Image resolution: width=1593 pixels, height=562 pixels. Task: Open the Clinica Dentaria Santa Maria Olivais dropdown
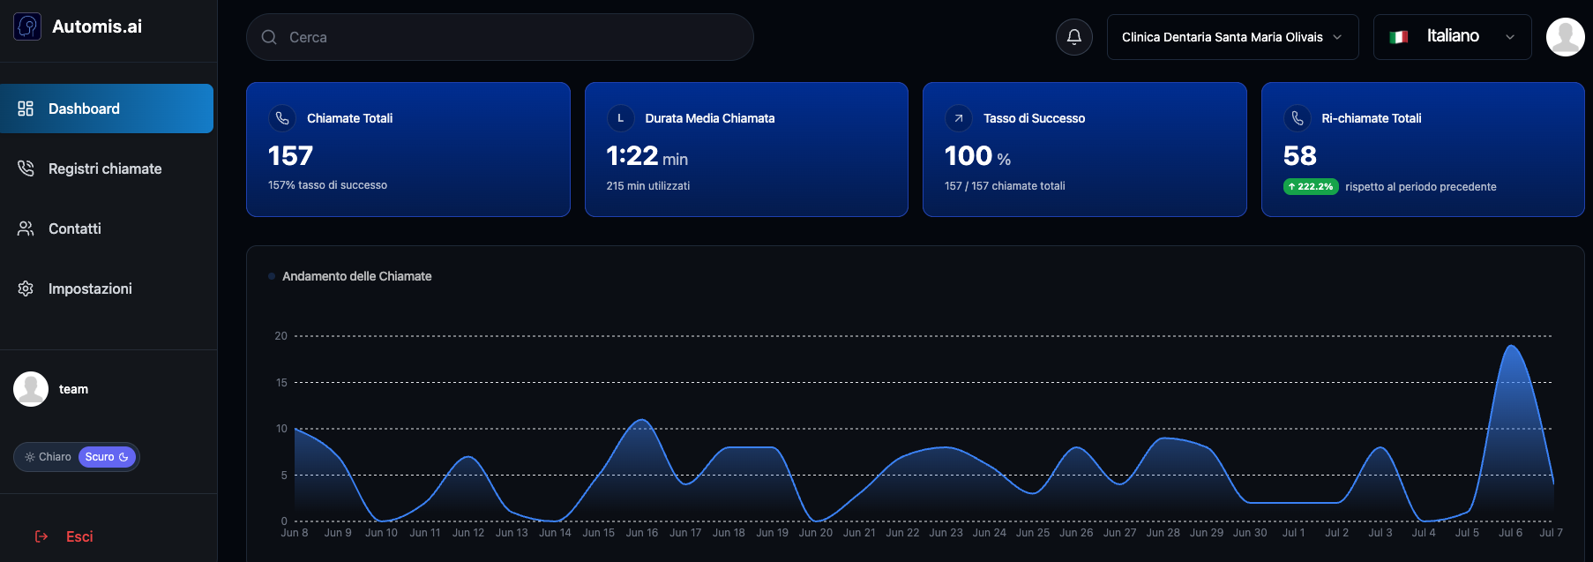tap(1232, 37)
